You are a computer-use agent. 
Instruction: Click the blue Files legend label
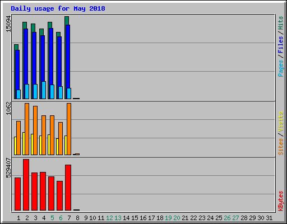click(281, 45)
